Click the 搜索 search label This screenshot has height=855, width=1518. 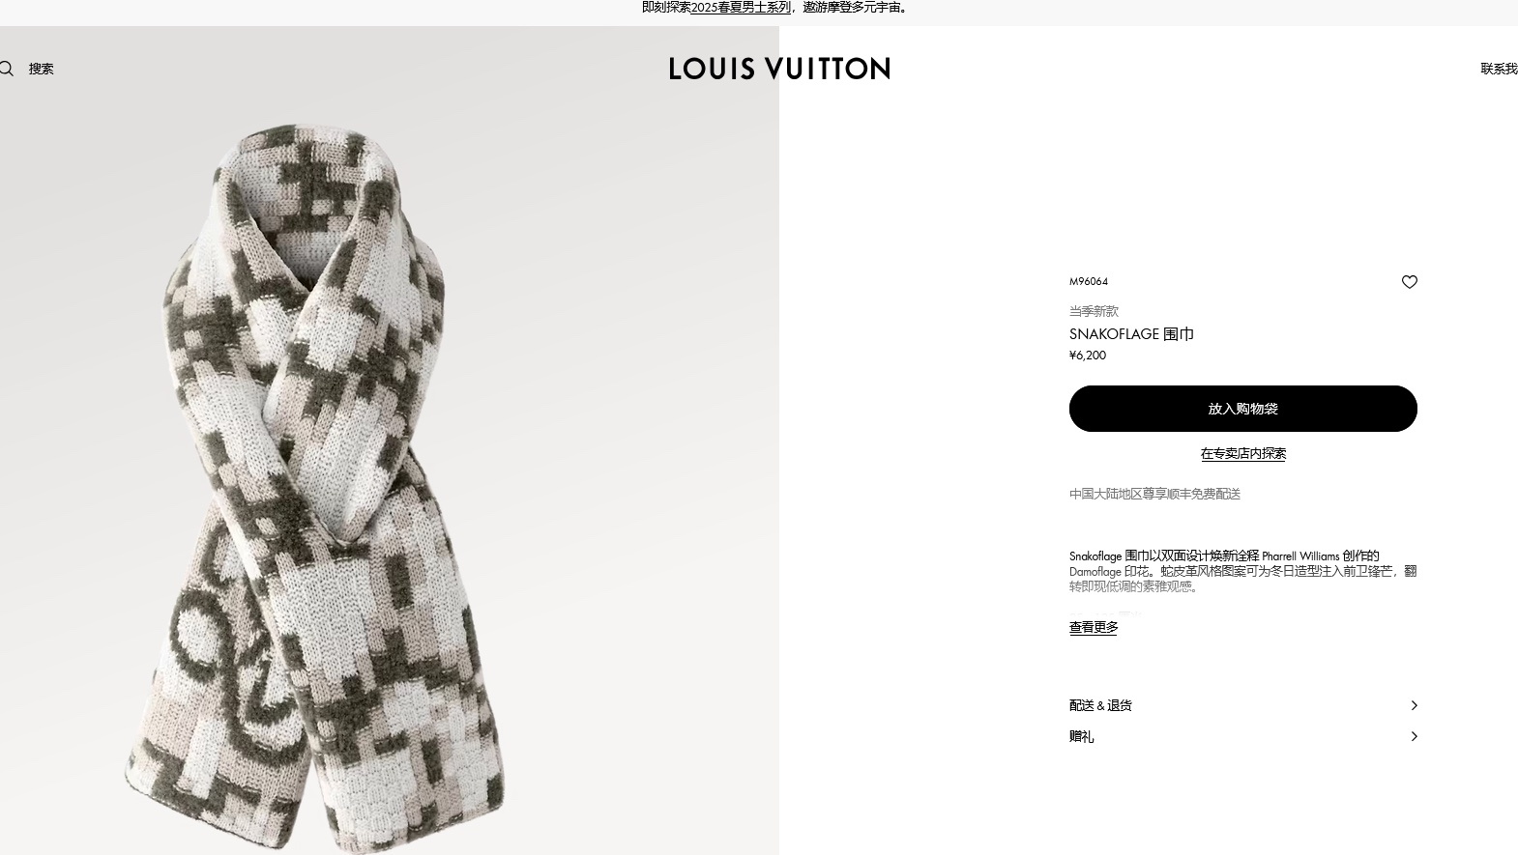point(42,69)
